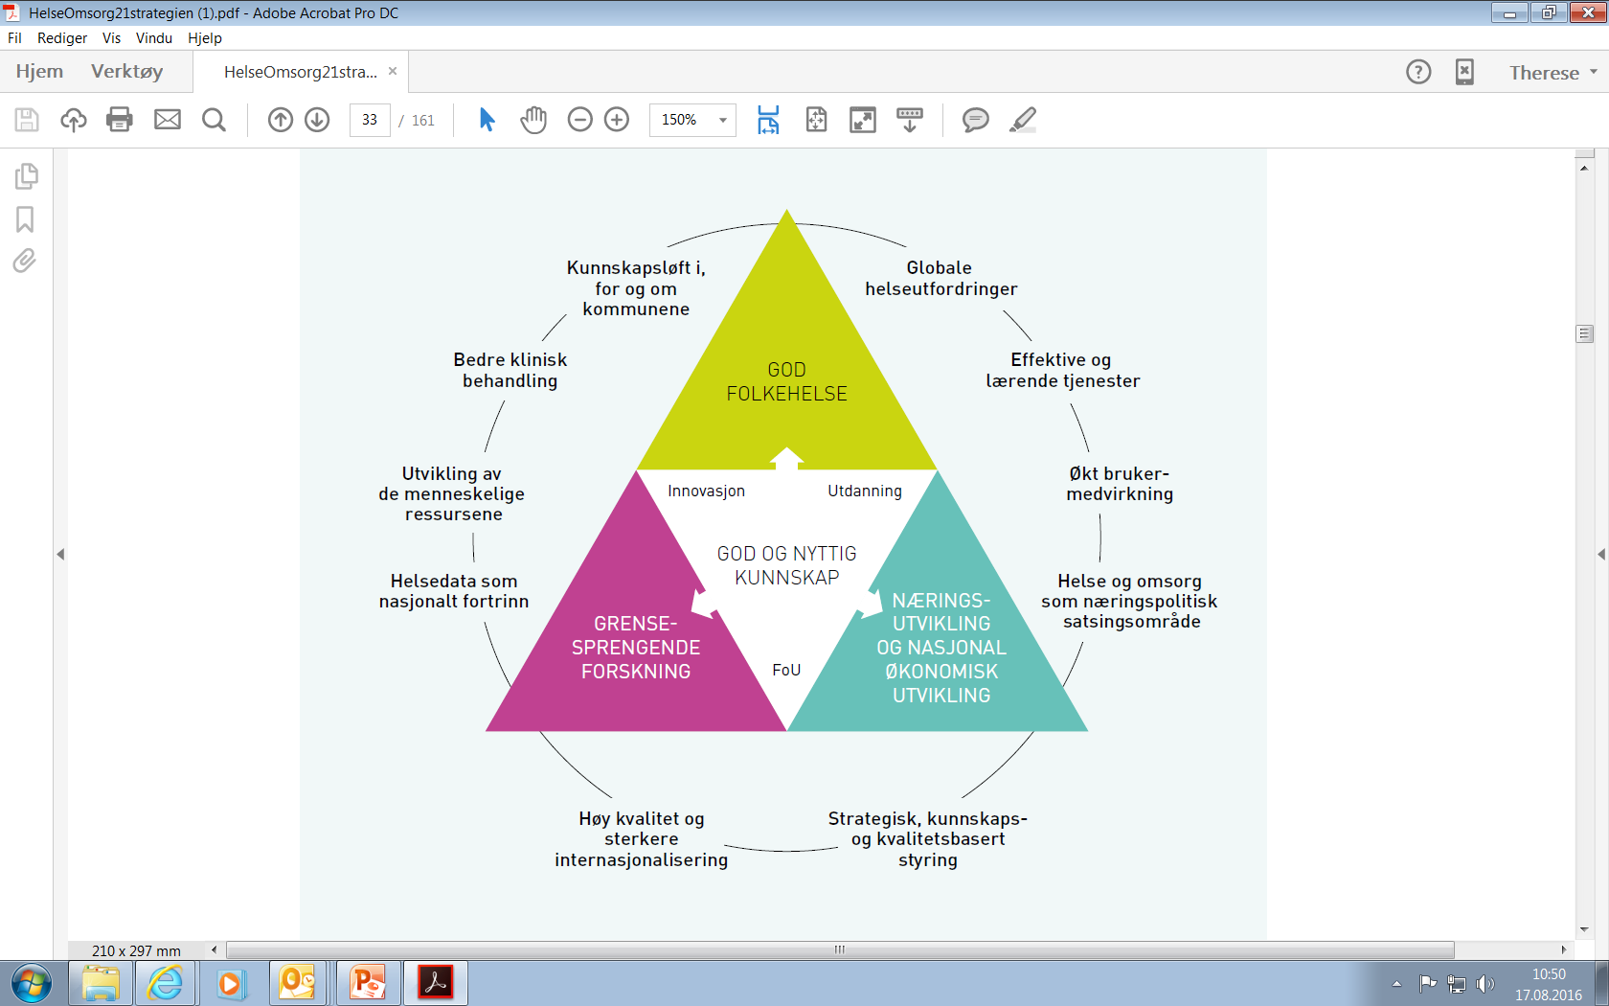Click the Fit width scrolling icon
Image resolution: width=1609 pixels, height=1006 pixels.
768,120
